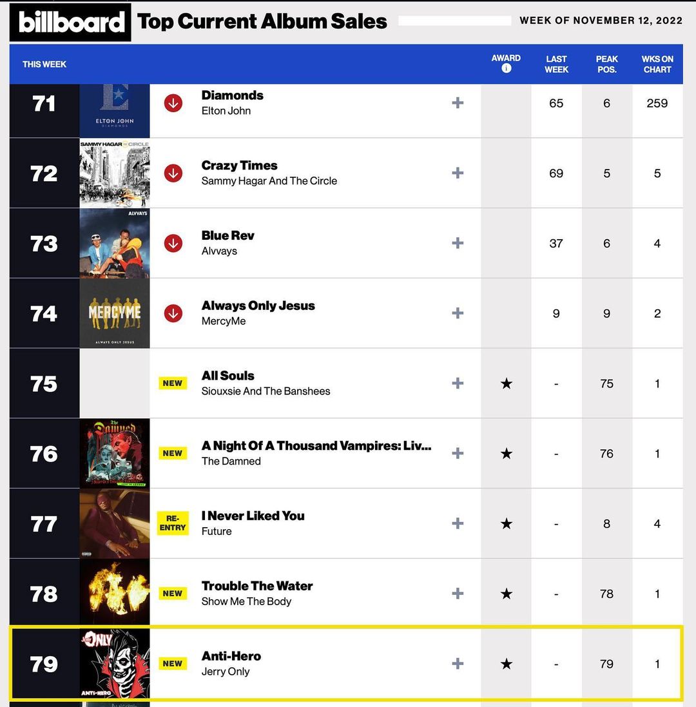The height and width of the screenshot is (707, 696).
Task: Click the WKS ON CHART column header
Action: 657,64
